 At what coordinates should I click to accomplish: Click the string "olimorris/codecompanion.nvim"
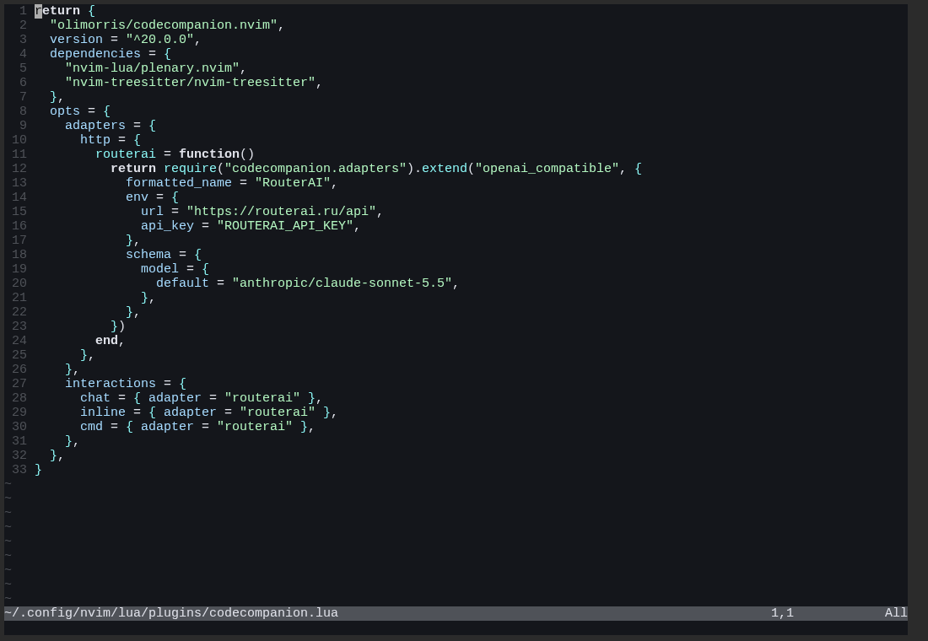click(x=164, y=24)
